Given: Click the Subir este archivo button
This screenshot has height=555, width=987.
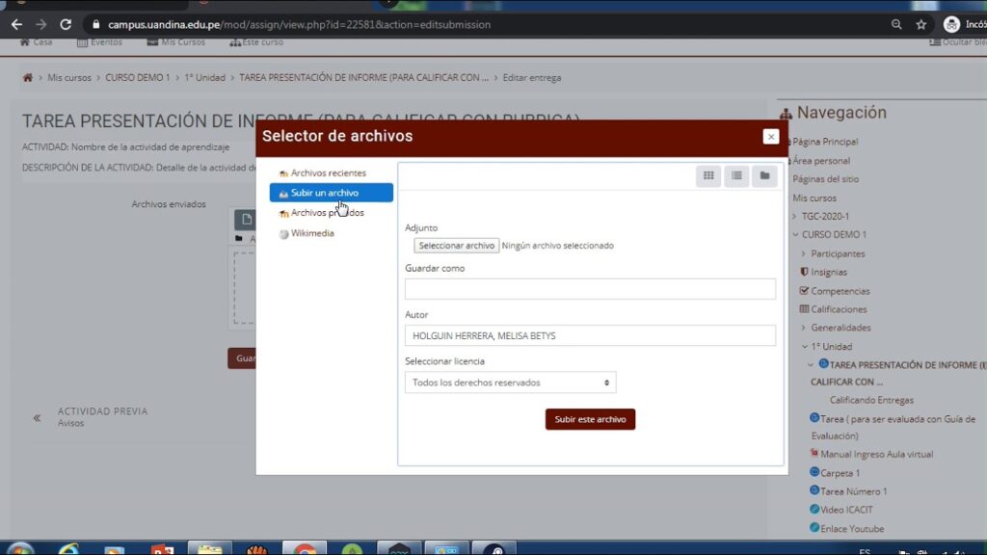Looking at the screenshot, I should coord(590,419).
